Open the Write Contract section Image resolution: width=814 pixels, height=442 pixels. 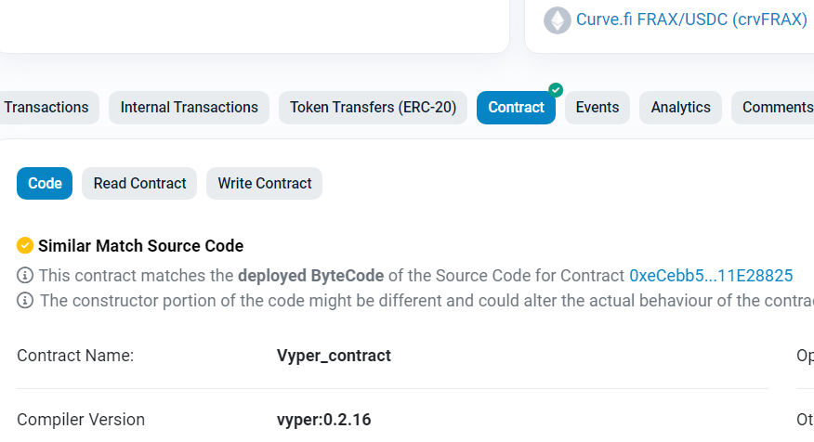pyautogui.click(x=264, y=183)
